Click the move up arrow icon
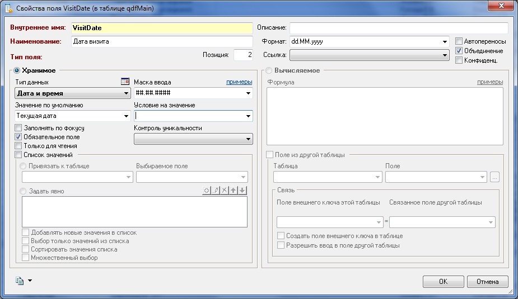The height and width of the screenshot is (299, 518). coord(234,191)
